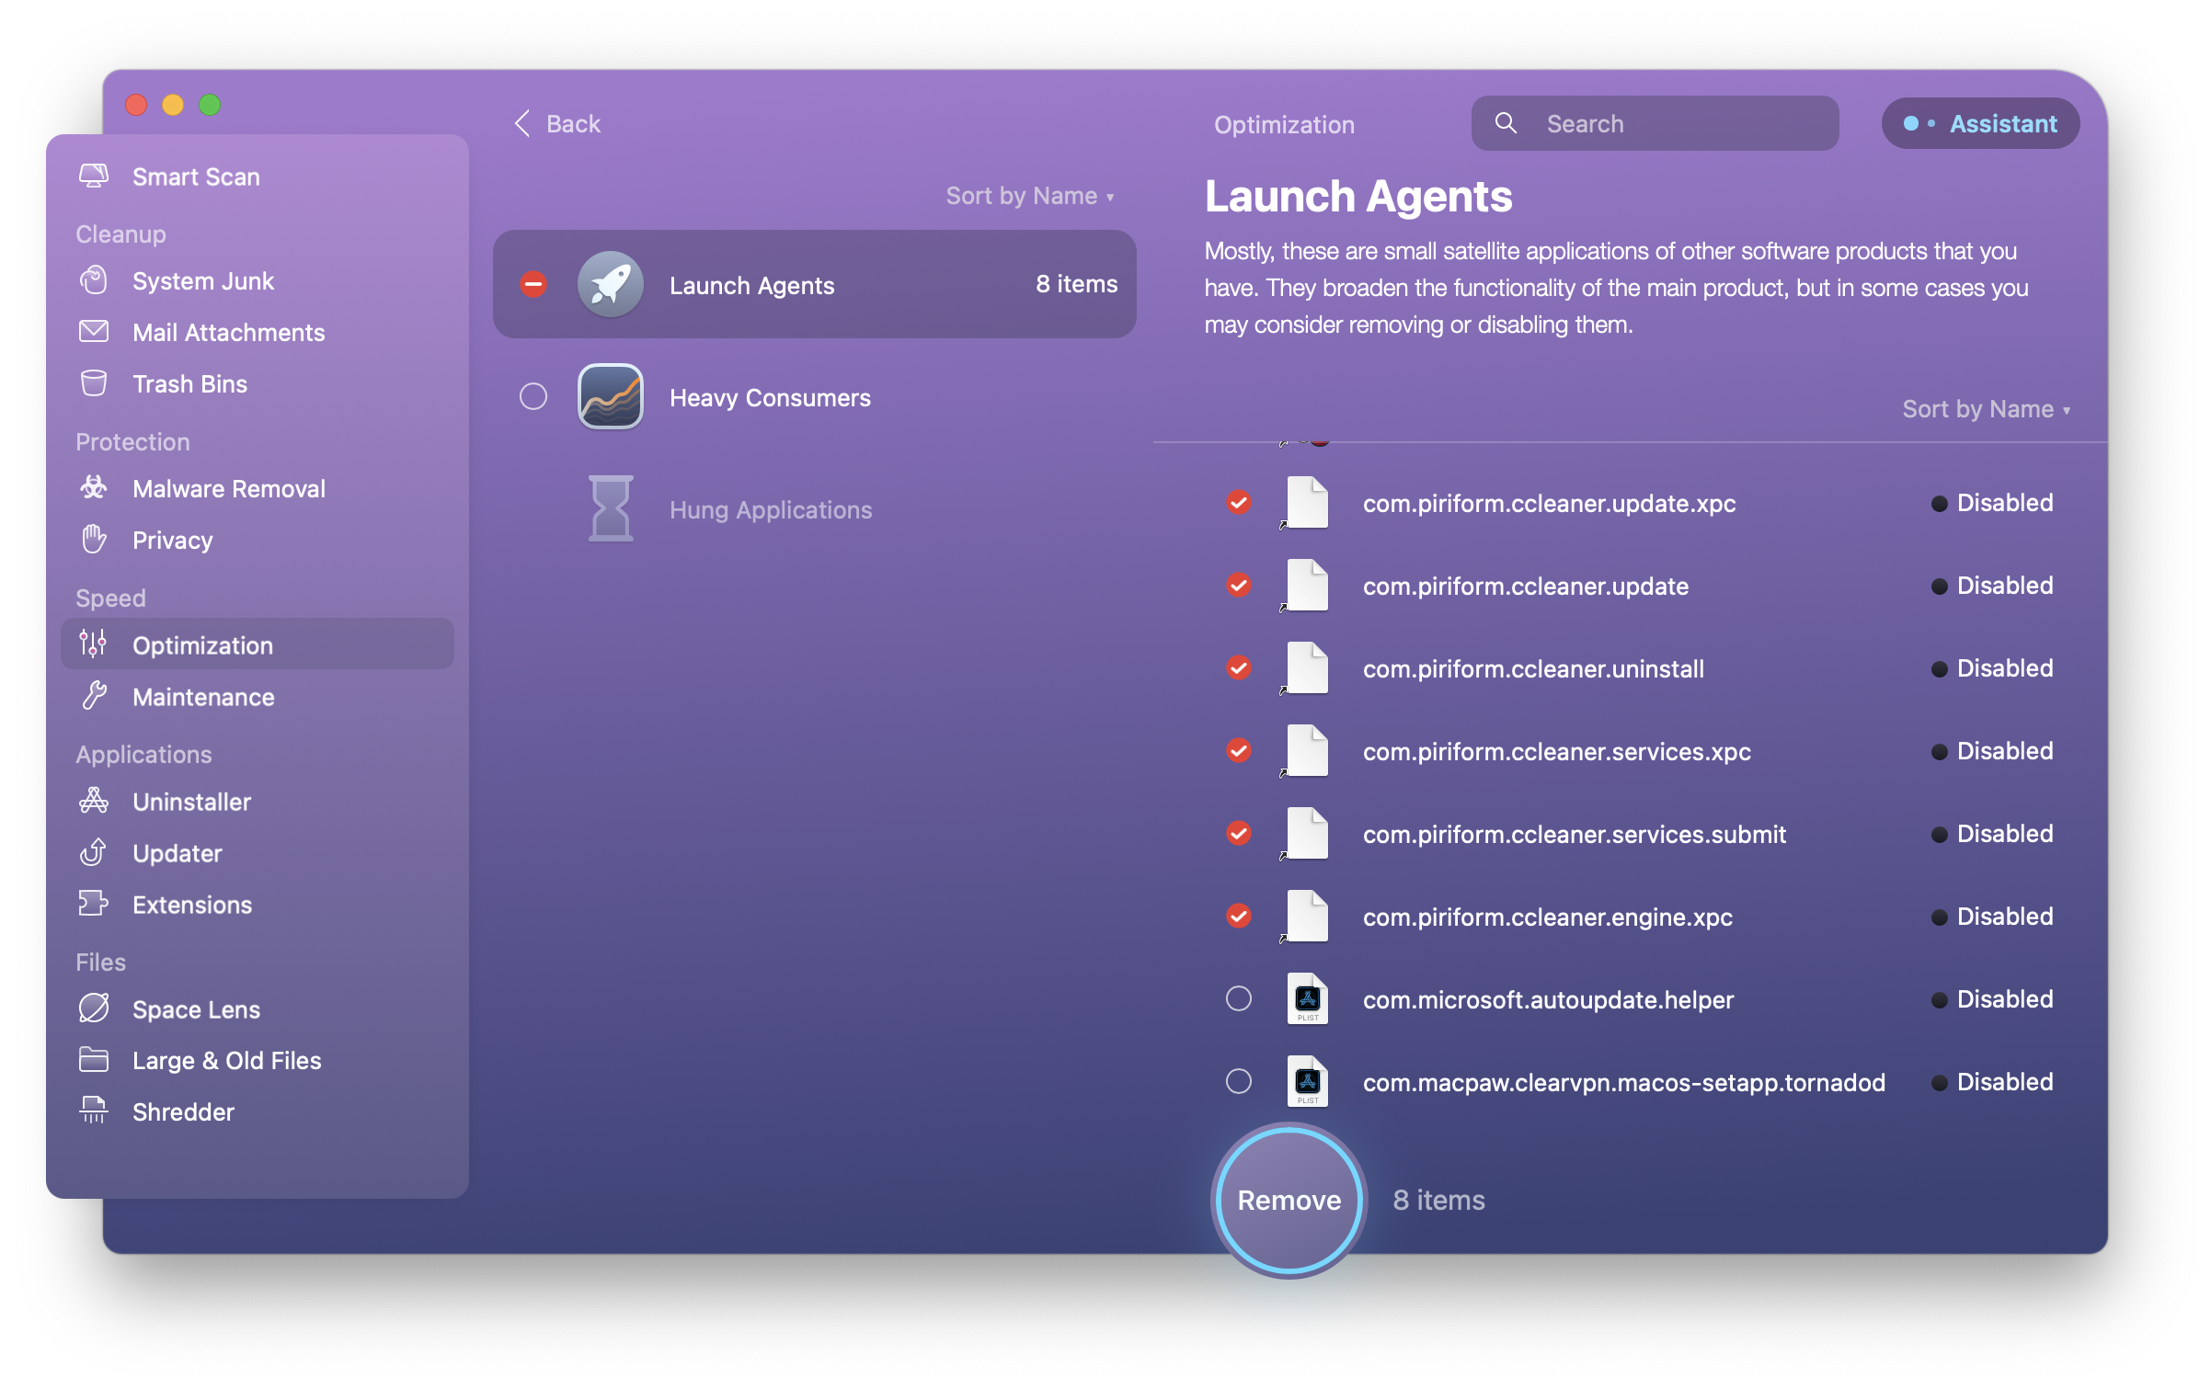Expand the Sort by Name menu above the categories
This screenshot has width=2211, height=1390.
click(x=1029, y=196)
